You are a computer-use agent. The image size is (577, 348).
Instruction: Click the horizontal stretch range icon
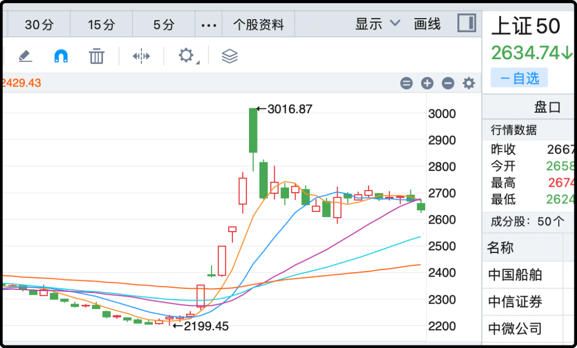tap(141, 56)
